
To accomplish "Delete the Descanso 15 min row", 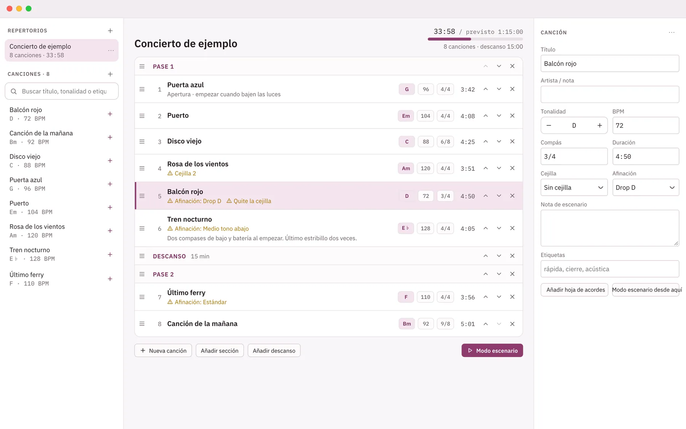I will point(512,256).
